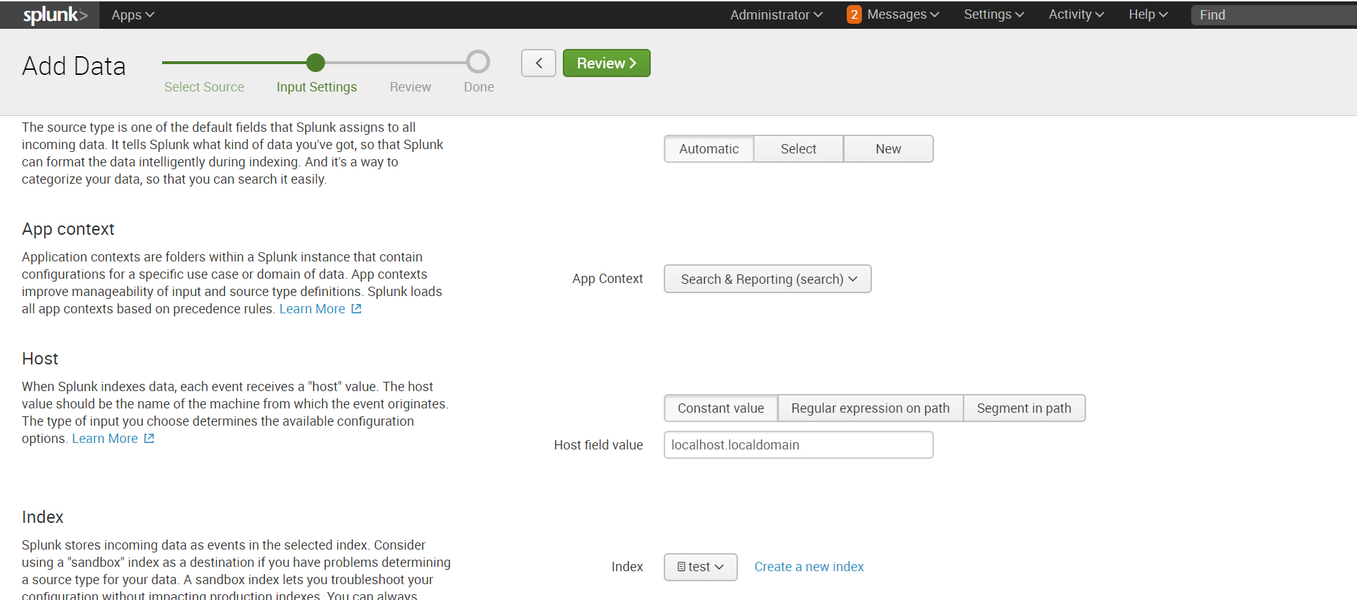The image size is (1357, 600).
Task: Choose Constant value host option
Action: pos(721,408)
